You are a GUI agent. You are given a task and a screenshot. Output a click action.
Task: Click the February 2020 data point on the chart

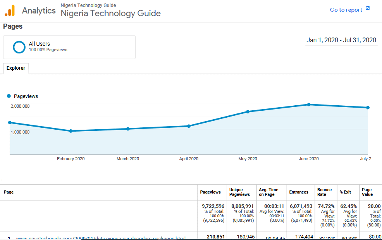(71, 131)
